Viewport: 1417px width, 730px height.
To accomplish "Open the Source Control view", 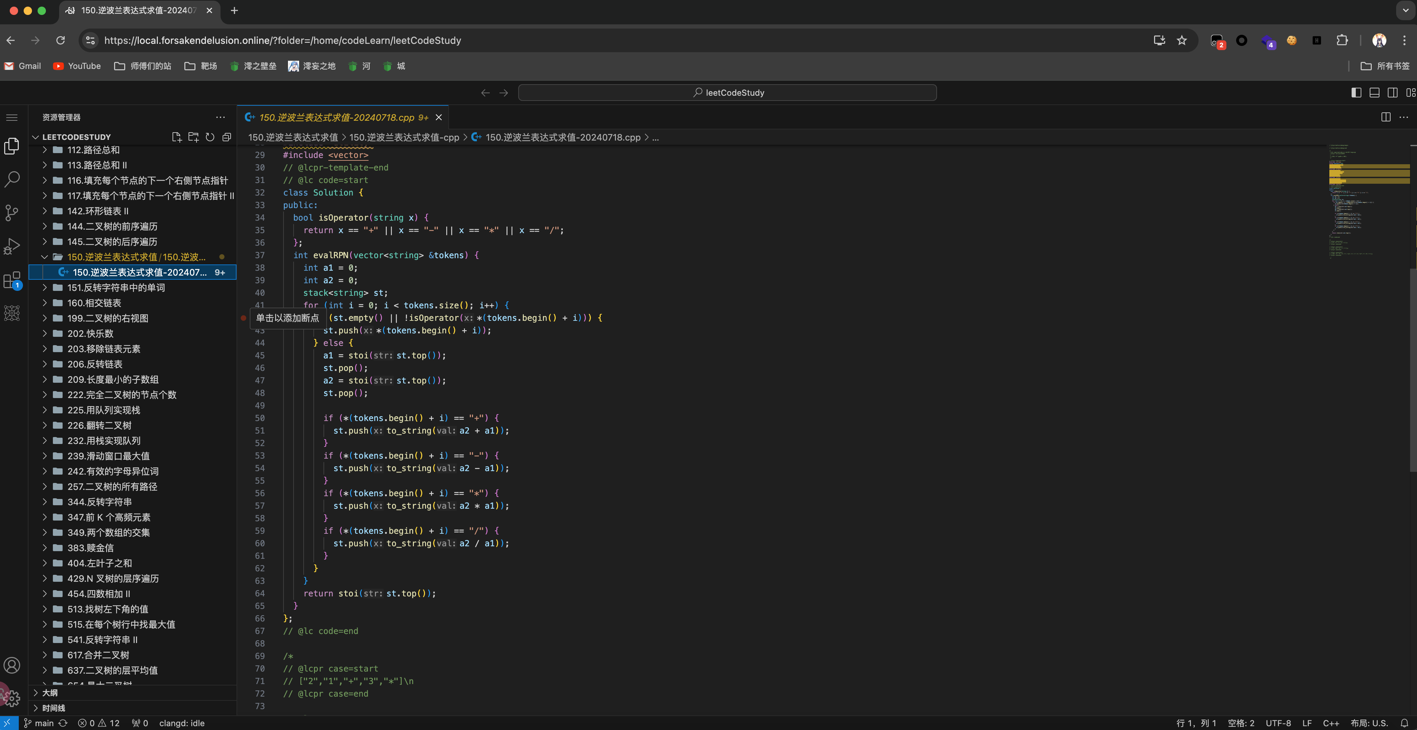I will pos(11,212).
